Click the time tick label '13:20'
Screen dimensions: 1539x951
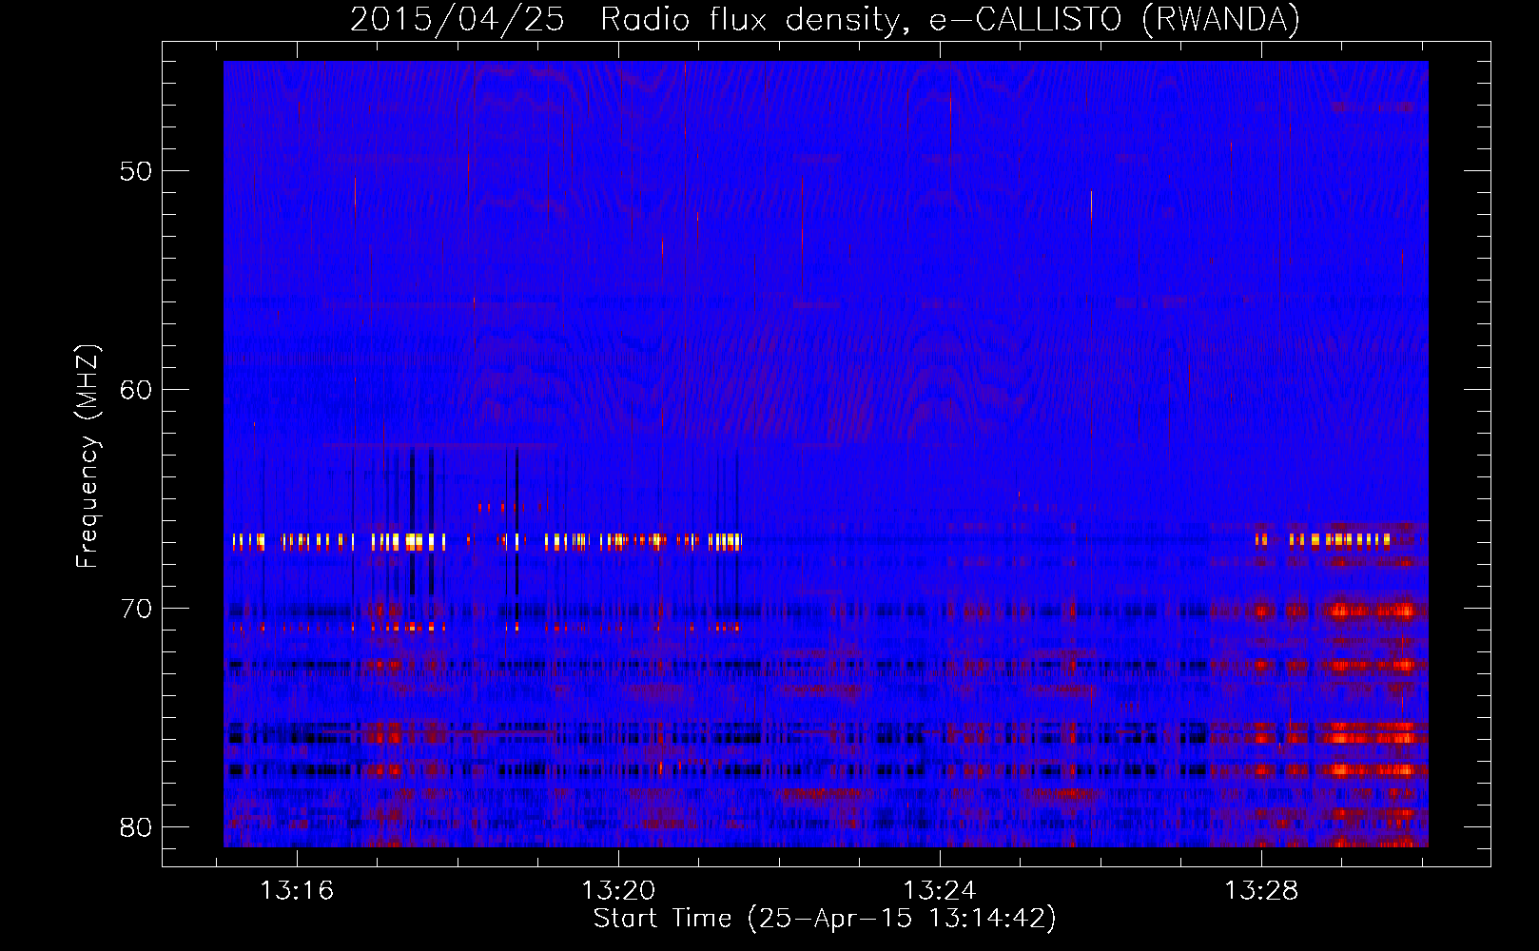pos(619,891)
